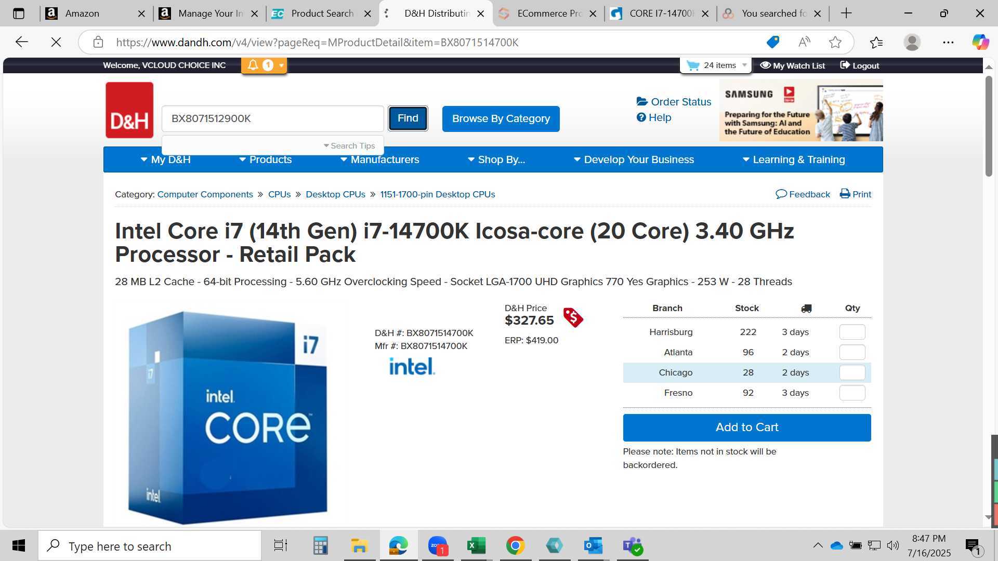This screenshot has width=998, height=561.
Task: Switch to CORE I7-14700K tab
Action: click(661, 14)
